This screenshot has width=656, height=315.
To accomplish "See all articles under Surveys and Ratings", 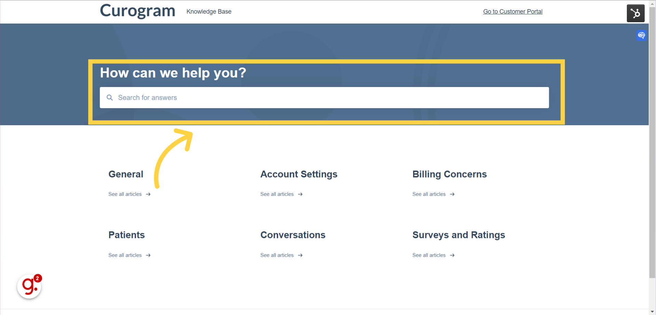I will point(429,255).
